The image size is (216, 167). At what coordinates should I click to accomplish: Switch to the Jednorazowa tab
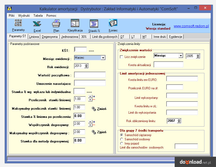tap(70, 37)
